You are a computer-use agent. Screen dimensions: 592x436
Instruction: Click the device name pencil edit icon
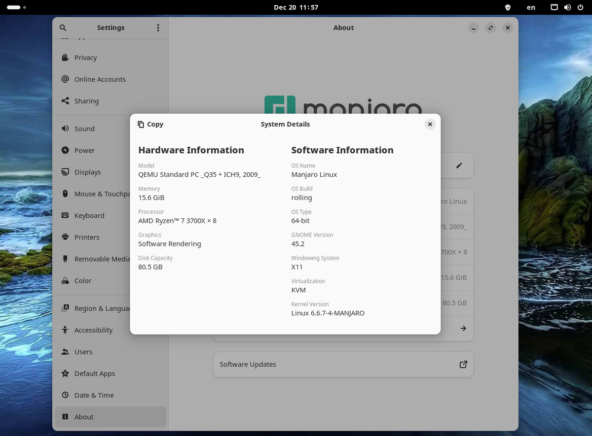point(459,166)
